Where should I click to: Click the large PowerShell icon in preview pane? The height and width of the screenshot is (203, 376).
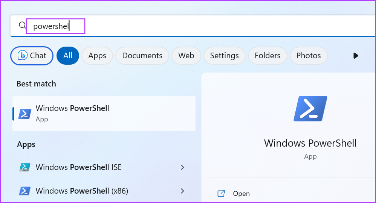click(x=310, y=108)
